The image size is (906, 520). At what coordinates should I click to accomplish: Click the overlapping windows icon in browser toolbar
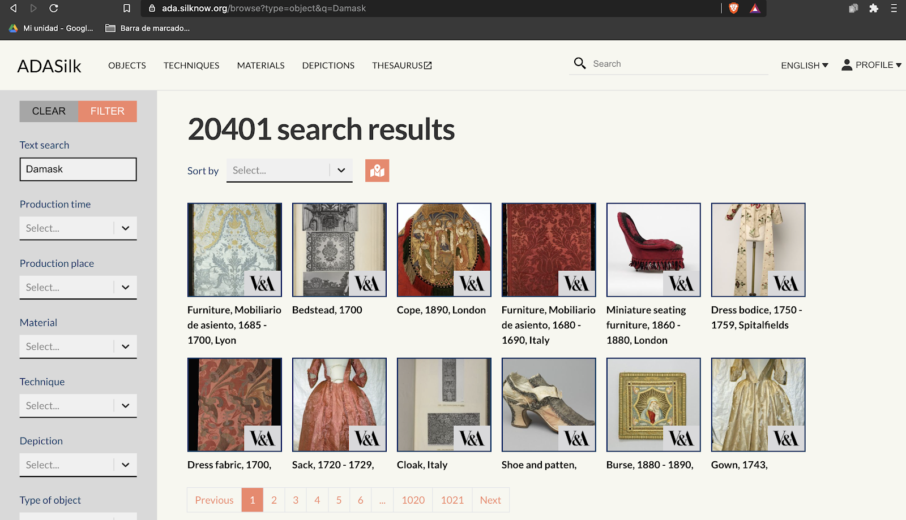coord(853,8)
